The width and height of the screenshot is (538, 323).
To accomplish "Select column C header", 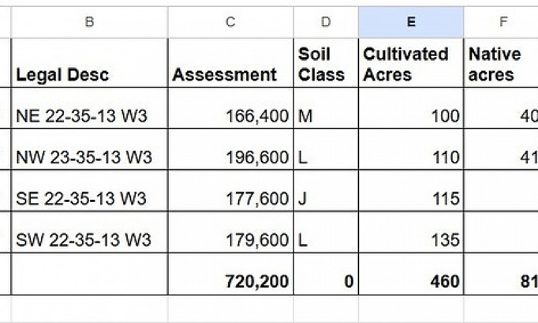I will click(231, 22).
